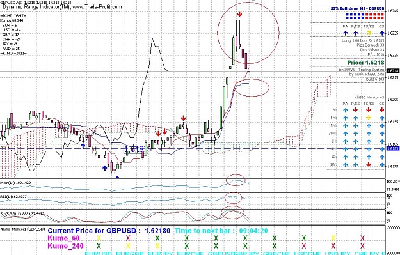Click the 'USD = -14' strength value
Image resolution: width=400 pixels, height=255 pixels.
pos(12,30)
